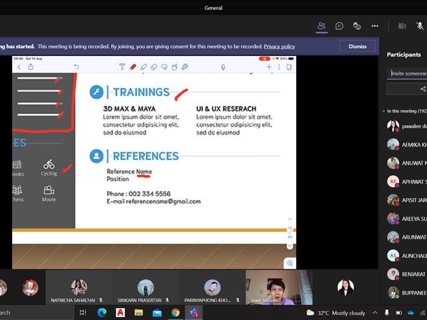Open the vertical dots menu in notes

tap(279, 67)
